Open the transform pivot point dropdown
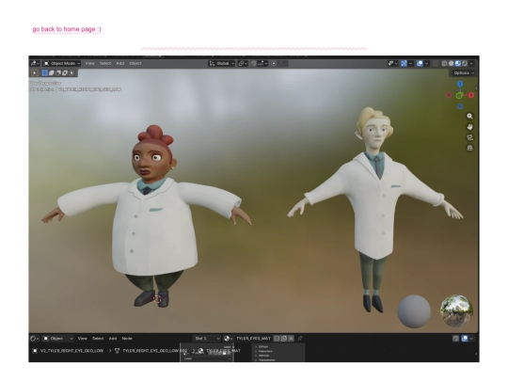Screen dimensions: 508x381 pos(243,64)
